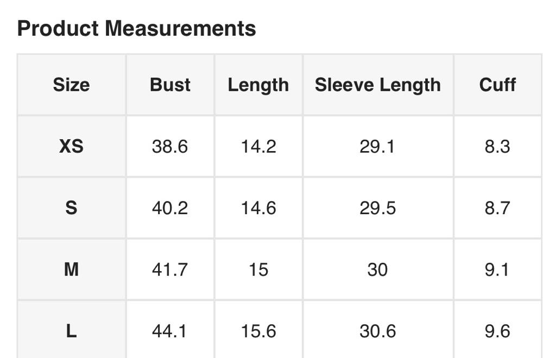Select the Size column header
The width and height of the screenshot is (556, 358).
[x=71, y=85]
